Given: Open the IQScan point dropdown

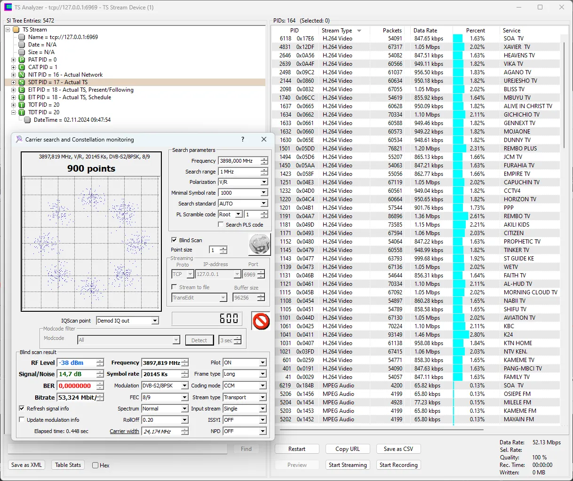Looking at the screenshot, I should (155, 321).
